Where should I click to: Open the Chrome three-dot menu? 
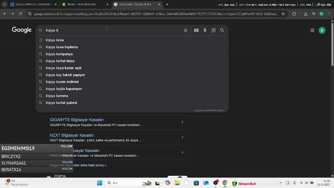[x=329, y=14]
